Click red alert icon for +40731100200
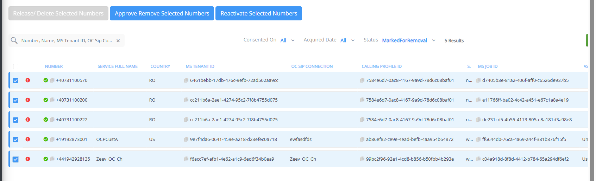 28,100
